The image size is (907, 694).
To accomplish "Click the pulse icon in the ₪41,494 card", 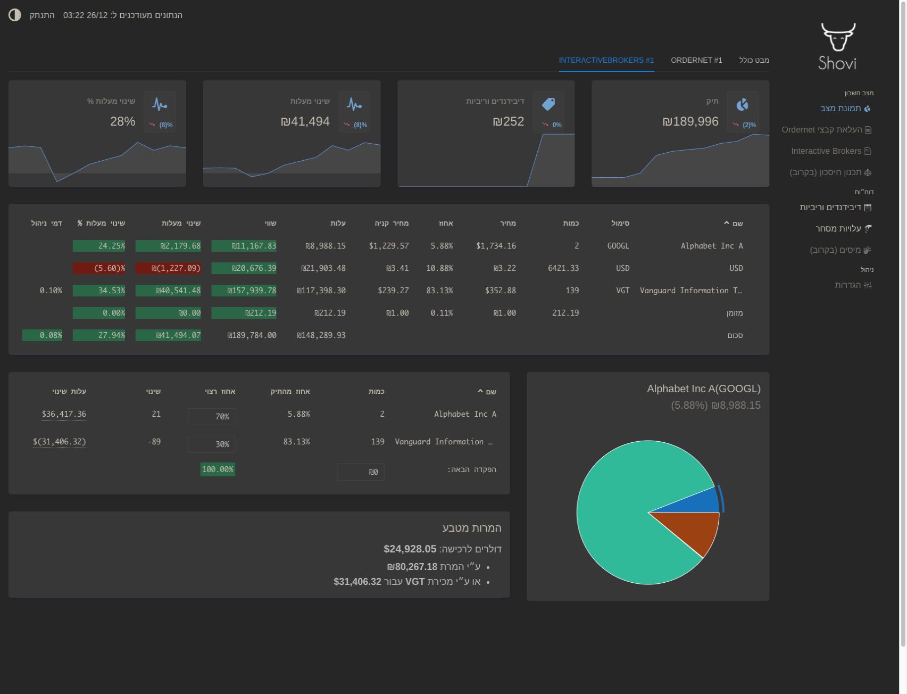I will pyautogui.click(x=354, y=104).
